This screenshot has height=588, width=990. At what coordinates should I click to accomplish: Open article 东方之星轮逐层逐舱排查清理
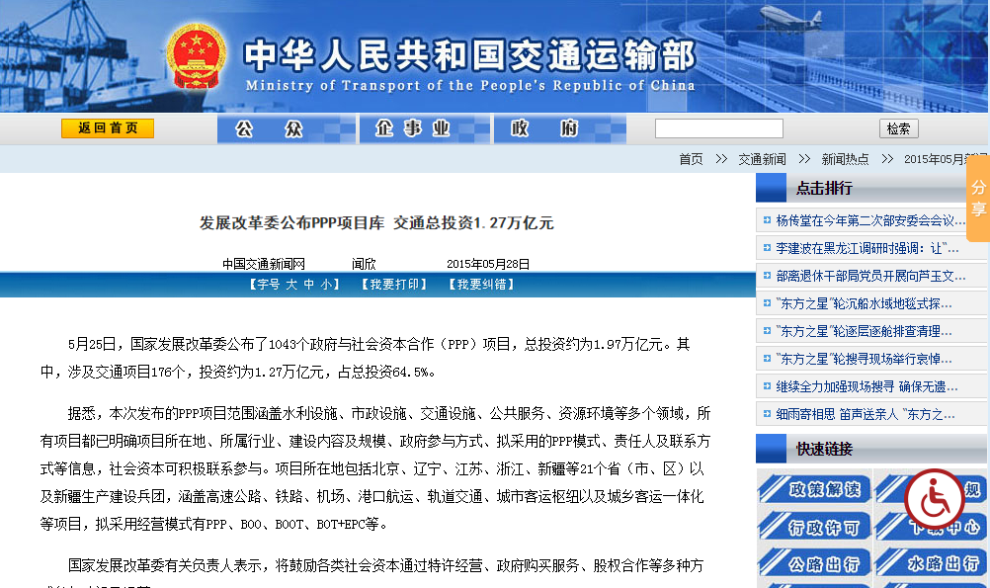(x=865, y=332)
